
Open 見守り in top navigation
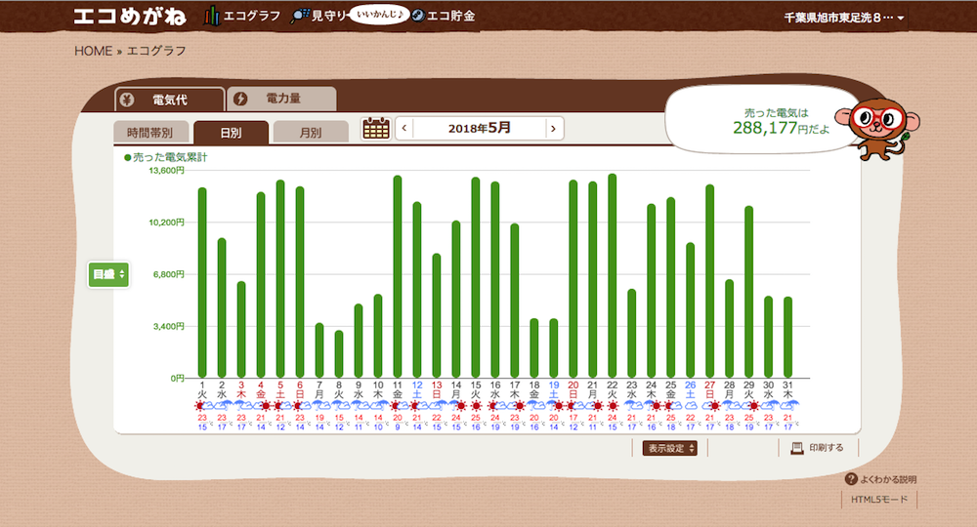pyautogui.click(x=327, y=17)
